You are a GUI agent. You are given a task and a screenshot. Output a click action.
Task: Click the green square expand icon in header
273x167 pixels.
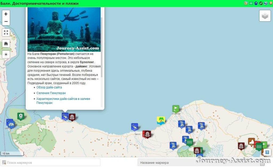pyautogui.click(x=251, y=3)
